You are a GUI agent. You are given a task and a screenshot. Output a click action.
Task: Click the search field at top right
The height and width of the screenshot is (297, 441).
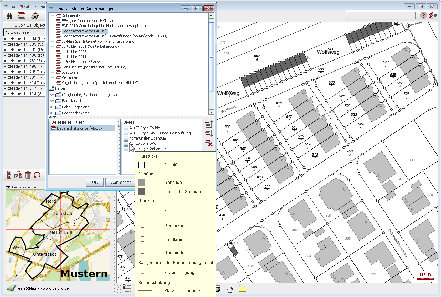coord(381,15)
